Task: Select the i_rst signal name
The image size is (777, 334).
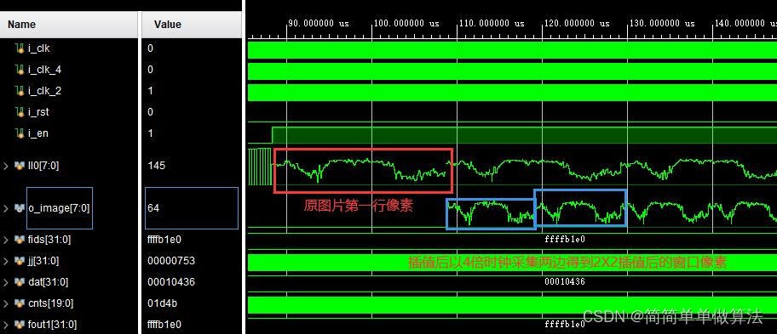Action: tap(38, 112)
